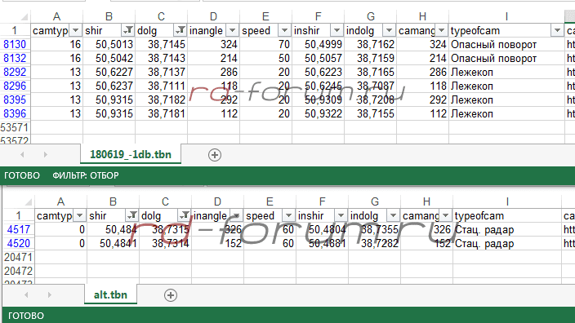This screenshot has width=575, height=323.
Task: Select row header 8292 in the upper sheet
Action: pyautogui.click(x=15, y=72)
